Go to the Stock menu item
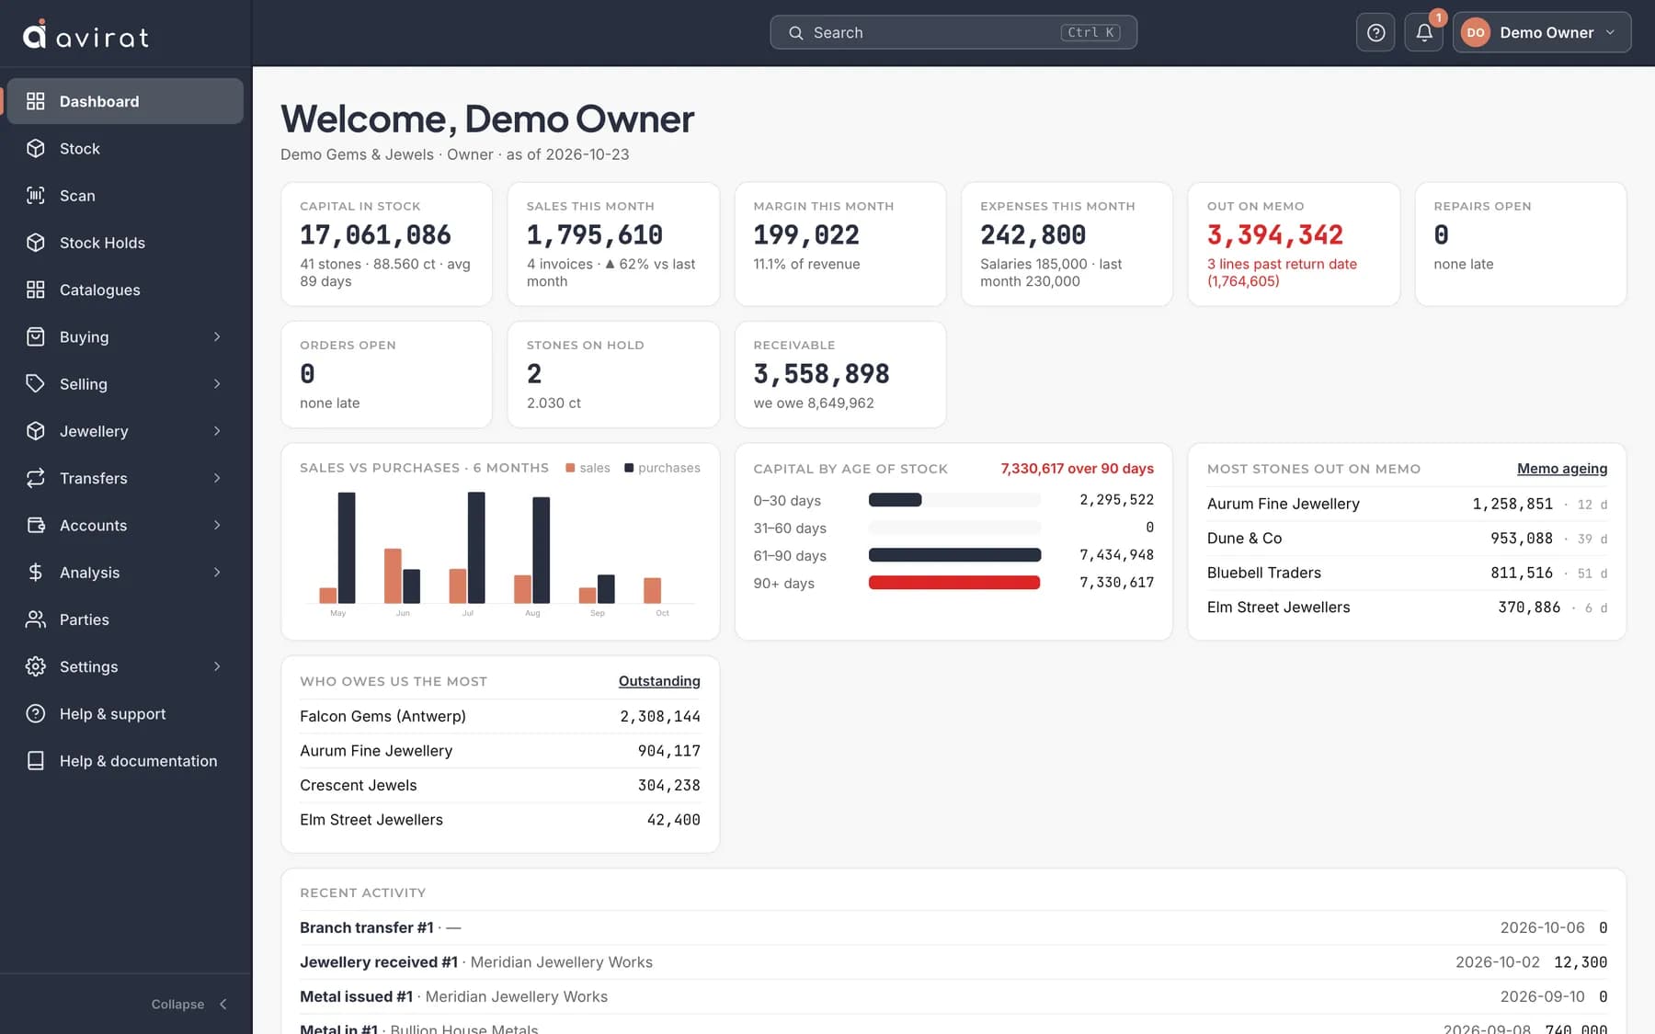The width and height of the screenshot is (1655, 1034). 125,148
